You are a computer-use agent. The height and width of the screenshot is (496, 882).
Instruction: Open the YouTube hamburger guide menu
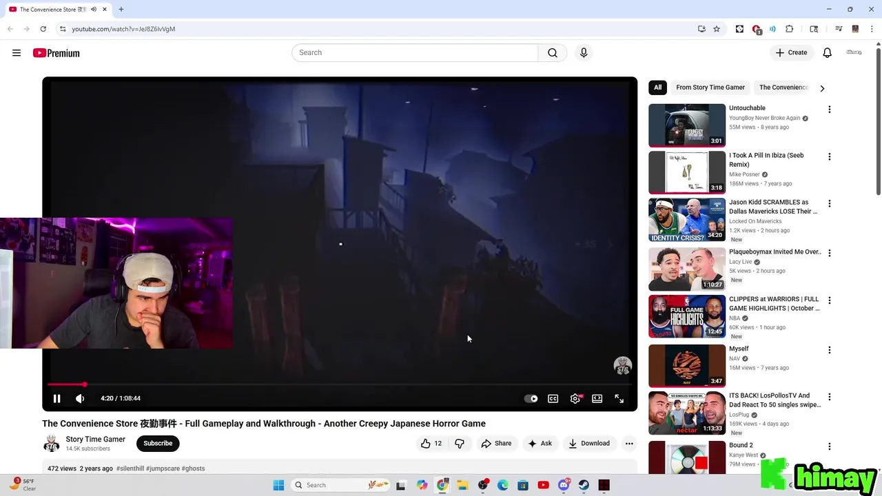[17, 53]
